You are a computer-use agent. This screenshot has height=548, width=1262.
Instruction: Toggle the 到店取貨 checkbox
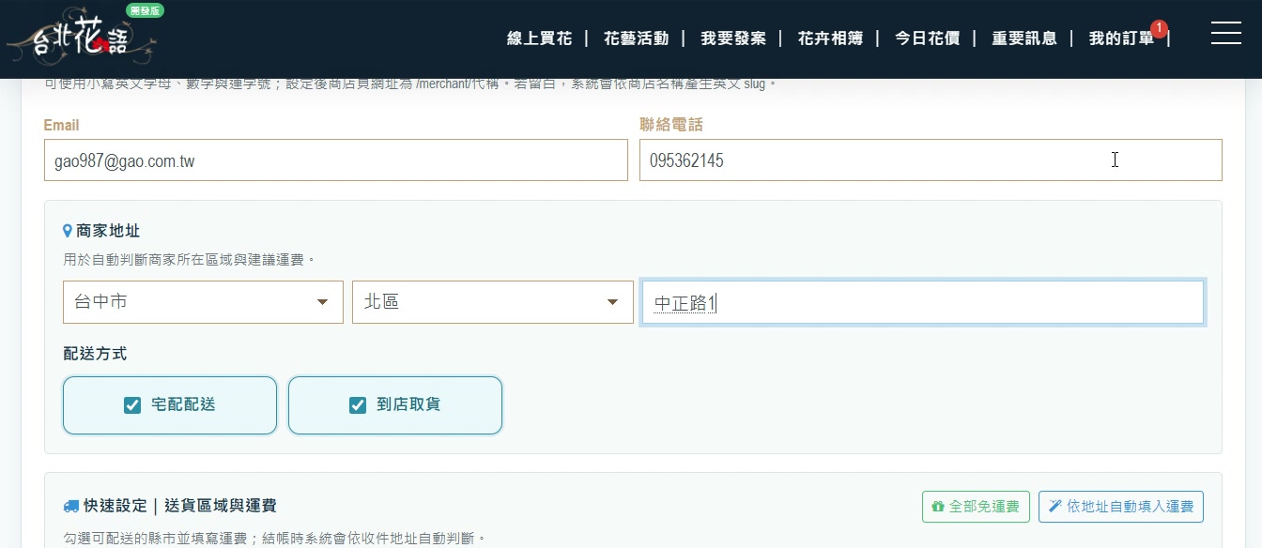click(x=358, y=405)
